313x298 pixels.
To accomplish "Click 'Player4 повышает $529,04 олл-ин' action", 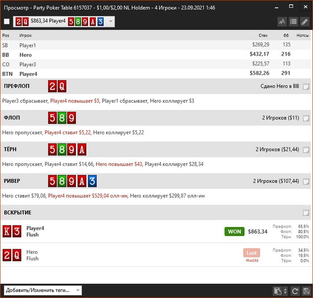I will point(88,196).
